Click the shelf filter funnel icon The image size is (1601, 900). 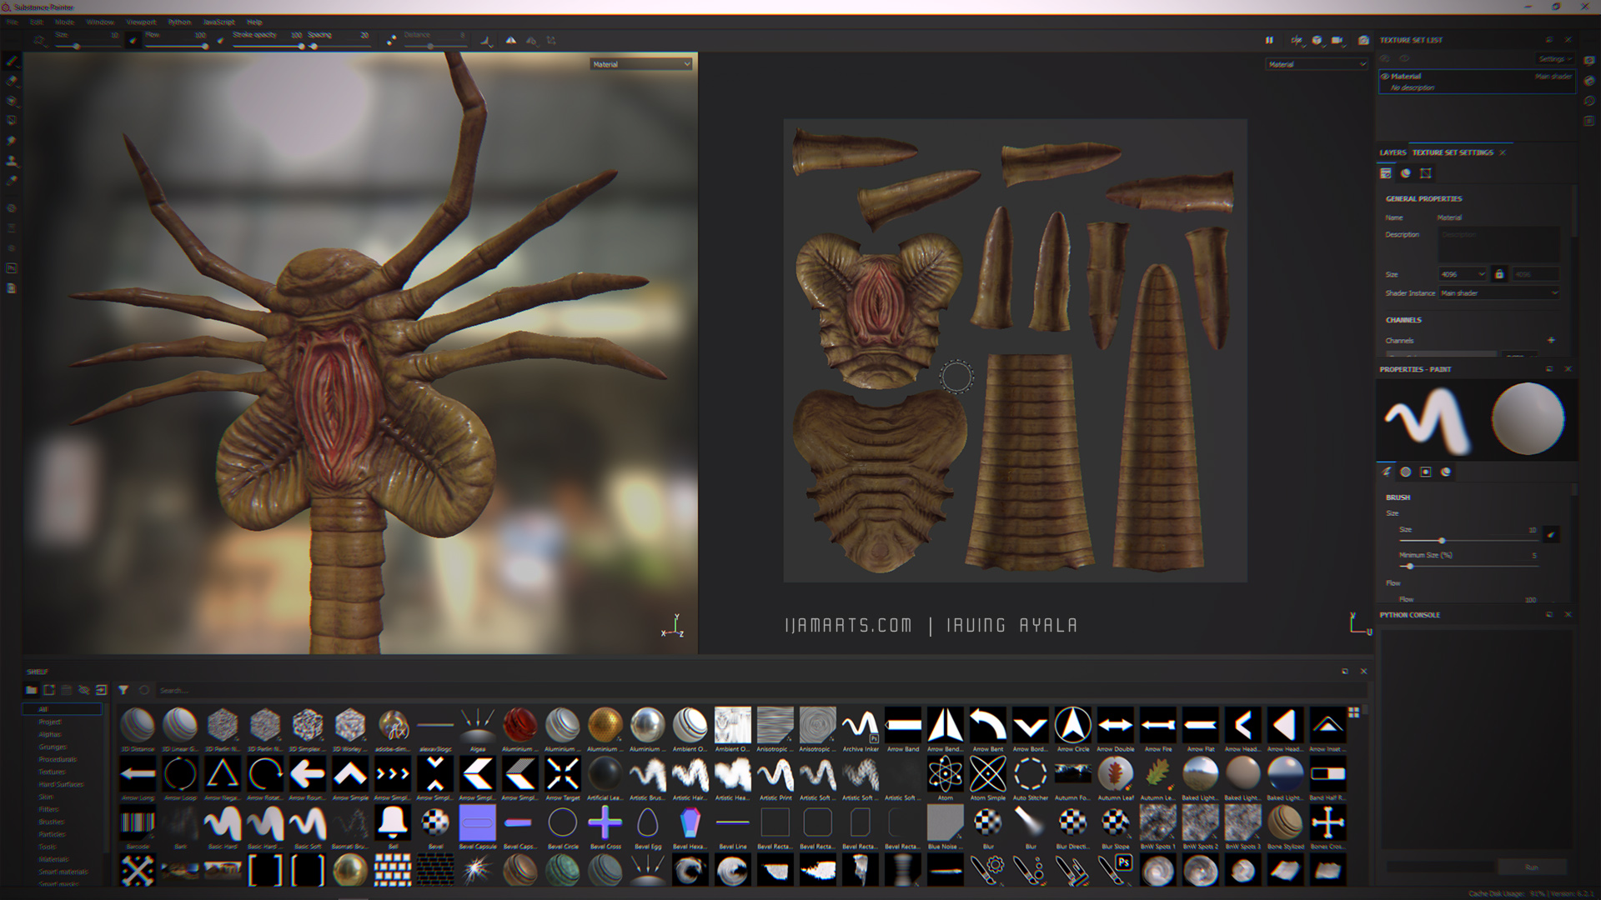click(123, 690)
